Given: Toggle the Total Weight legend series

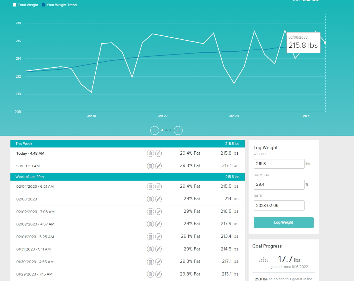Looking at the screenshot, I should pyautogui.click(x=15, y=5).
